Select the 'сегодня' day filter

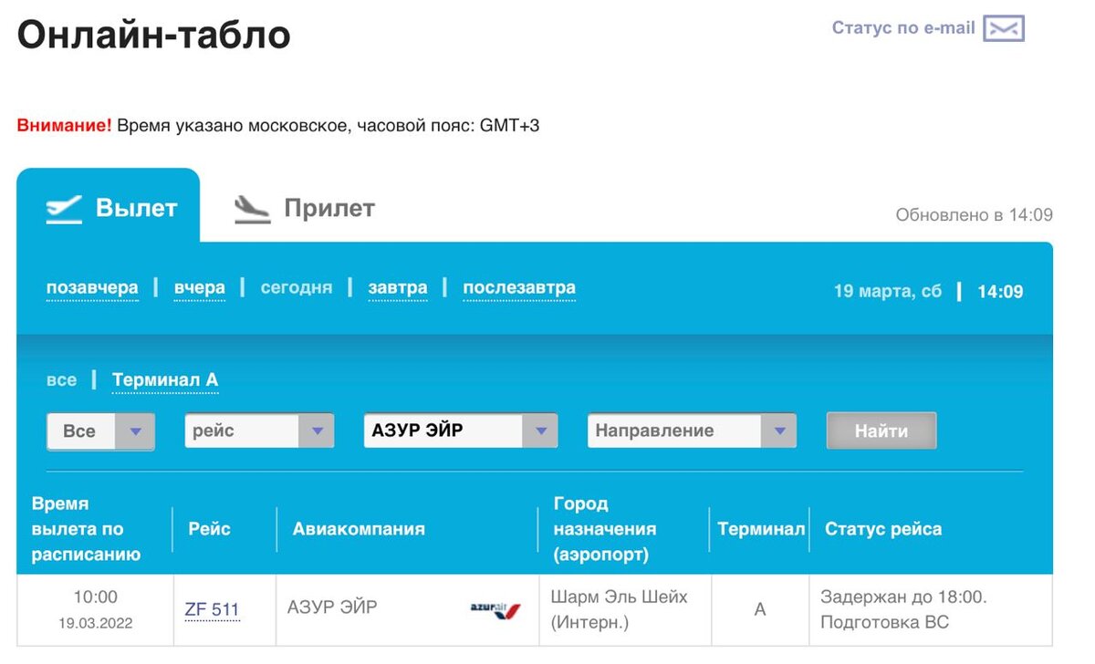(297, 288)
